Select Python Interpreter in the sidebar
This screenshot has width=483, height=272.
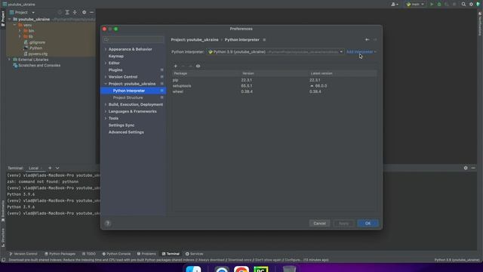pyautogui.click(x=133, y=91)
